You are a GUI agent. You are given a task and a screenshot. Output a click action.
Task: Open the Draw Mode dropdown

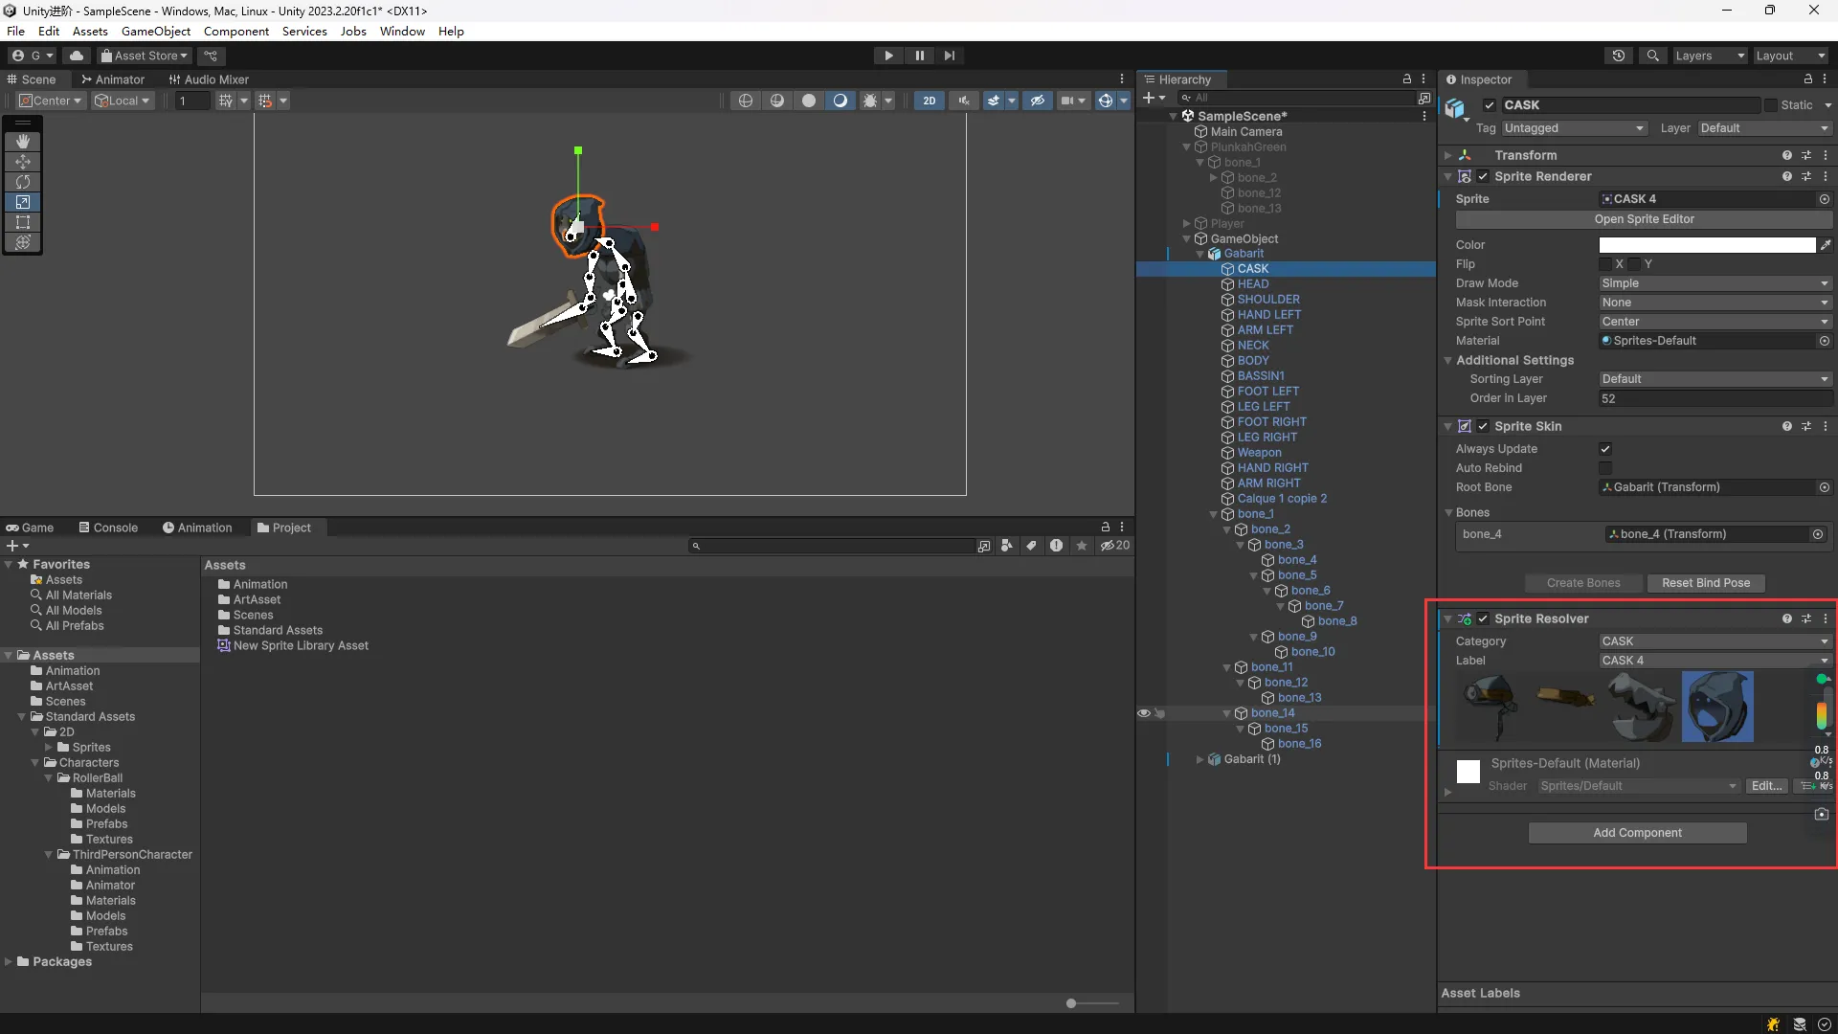(x=1714, y=283)
